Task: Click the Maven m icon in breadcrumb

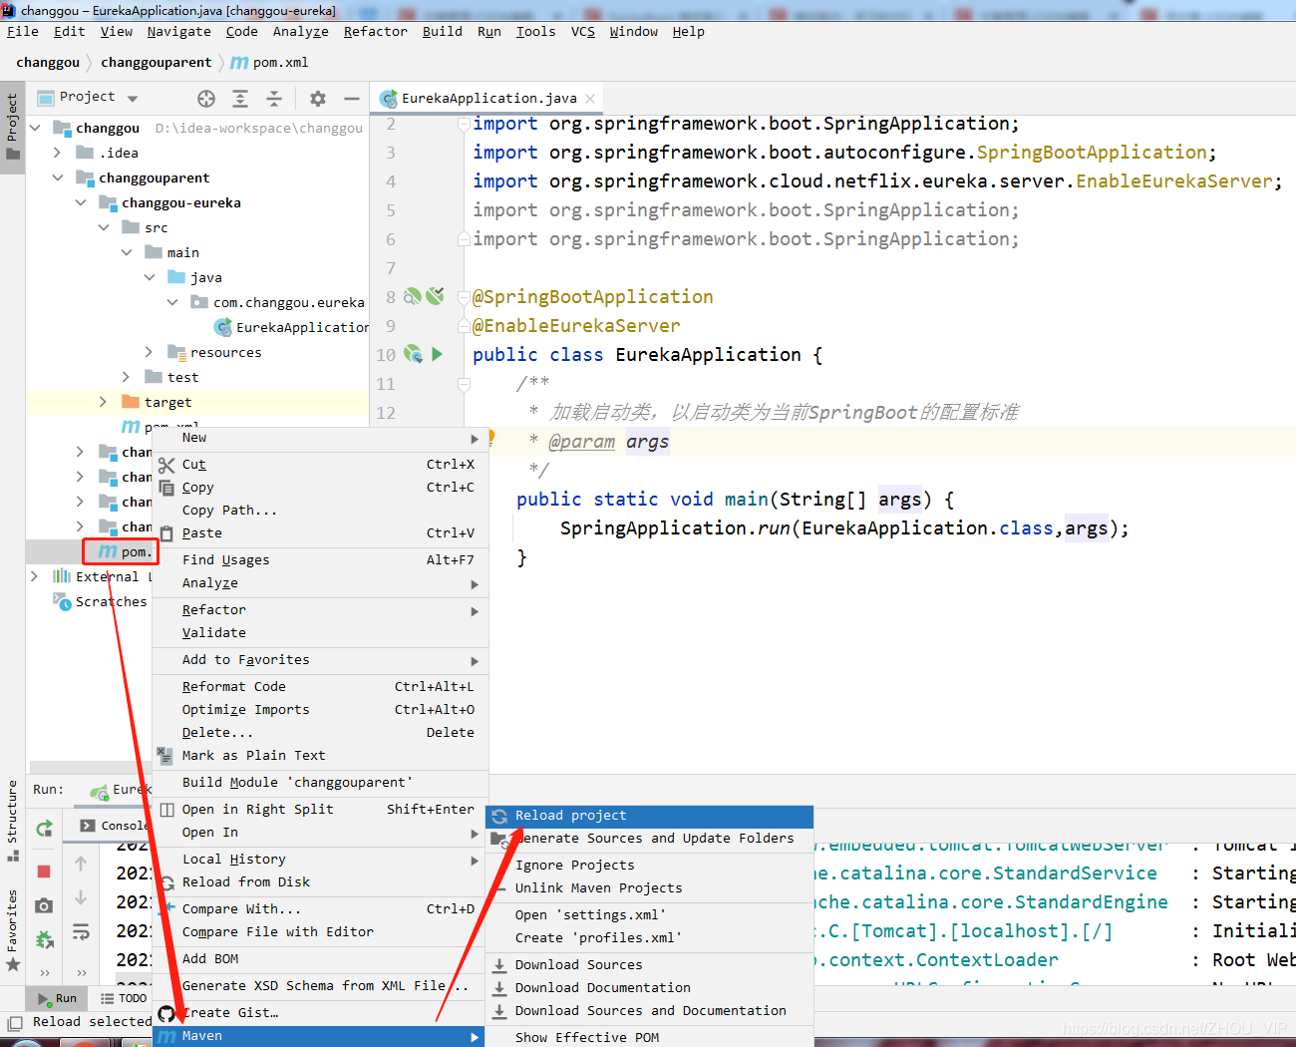Action: [x=239, y=62]
